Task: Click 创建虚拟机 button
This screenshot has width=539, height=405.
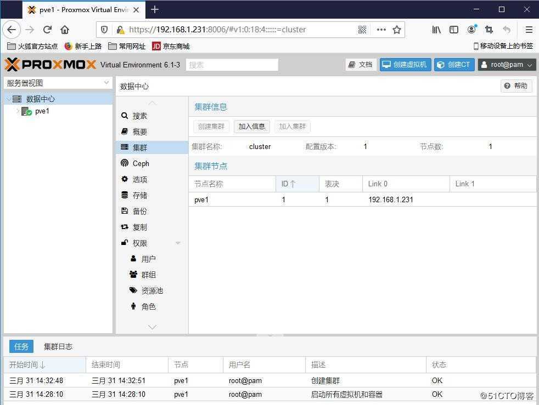Action: [x=405, y=65]
